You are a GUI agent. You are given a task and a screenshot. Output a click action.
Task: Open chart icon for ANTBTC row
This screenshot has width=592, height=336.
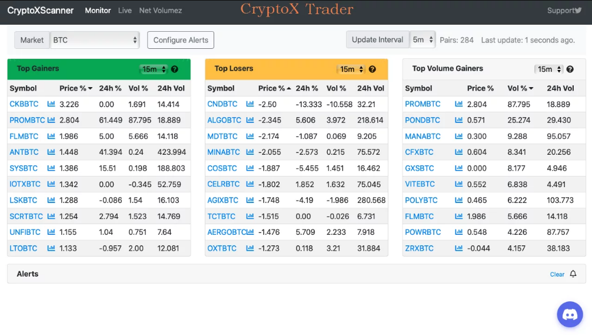pyautogui.click(x=51, y=152)
